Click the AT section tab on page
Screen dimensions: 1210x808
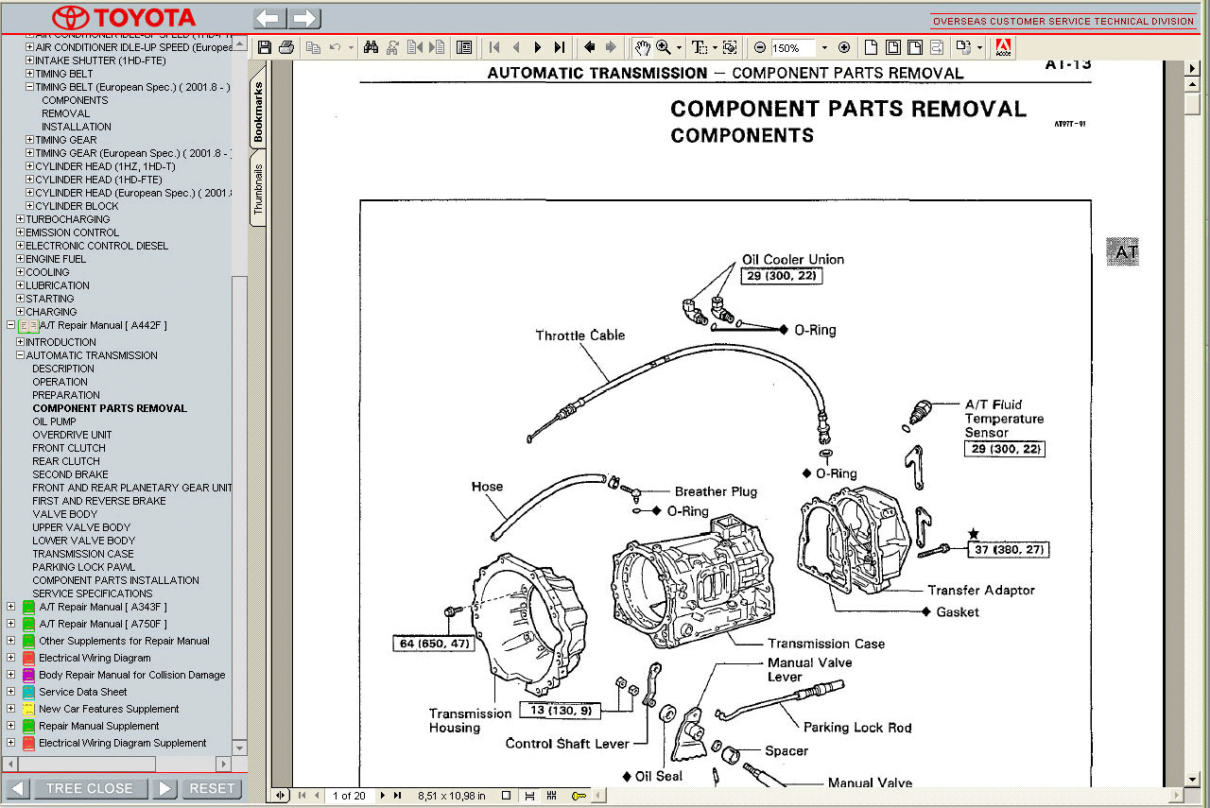(x=1123, y=252)
